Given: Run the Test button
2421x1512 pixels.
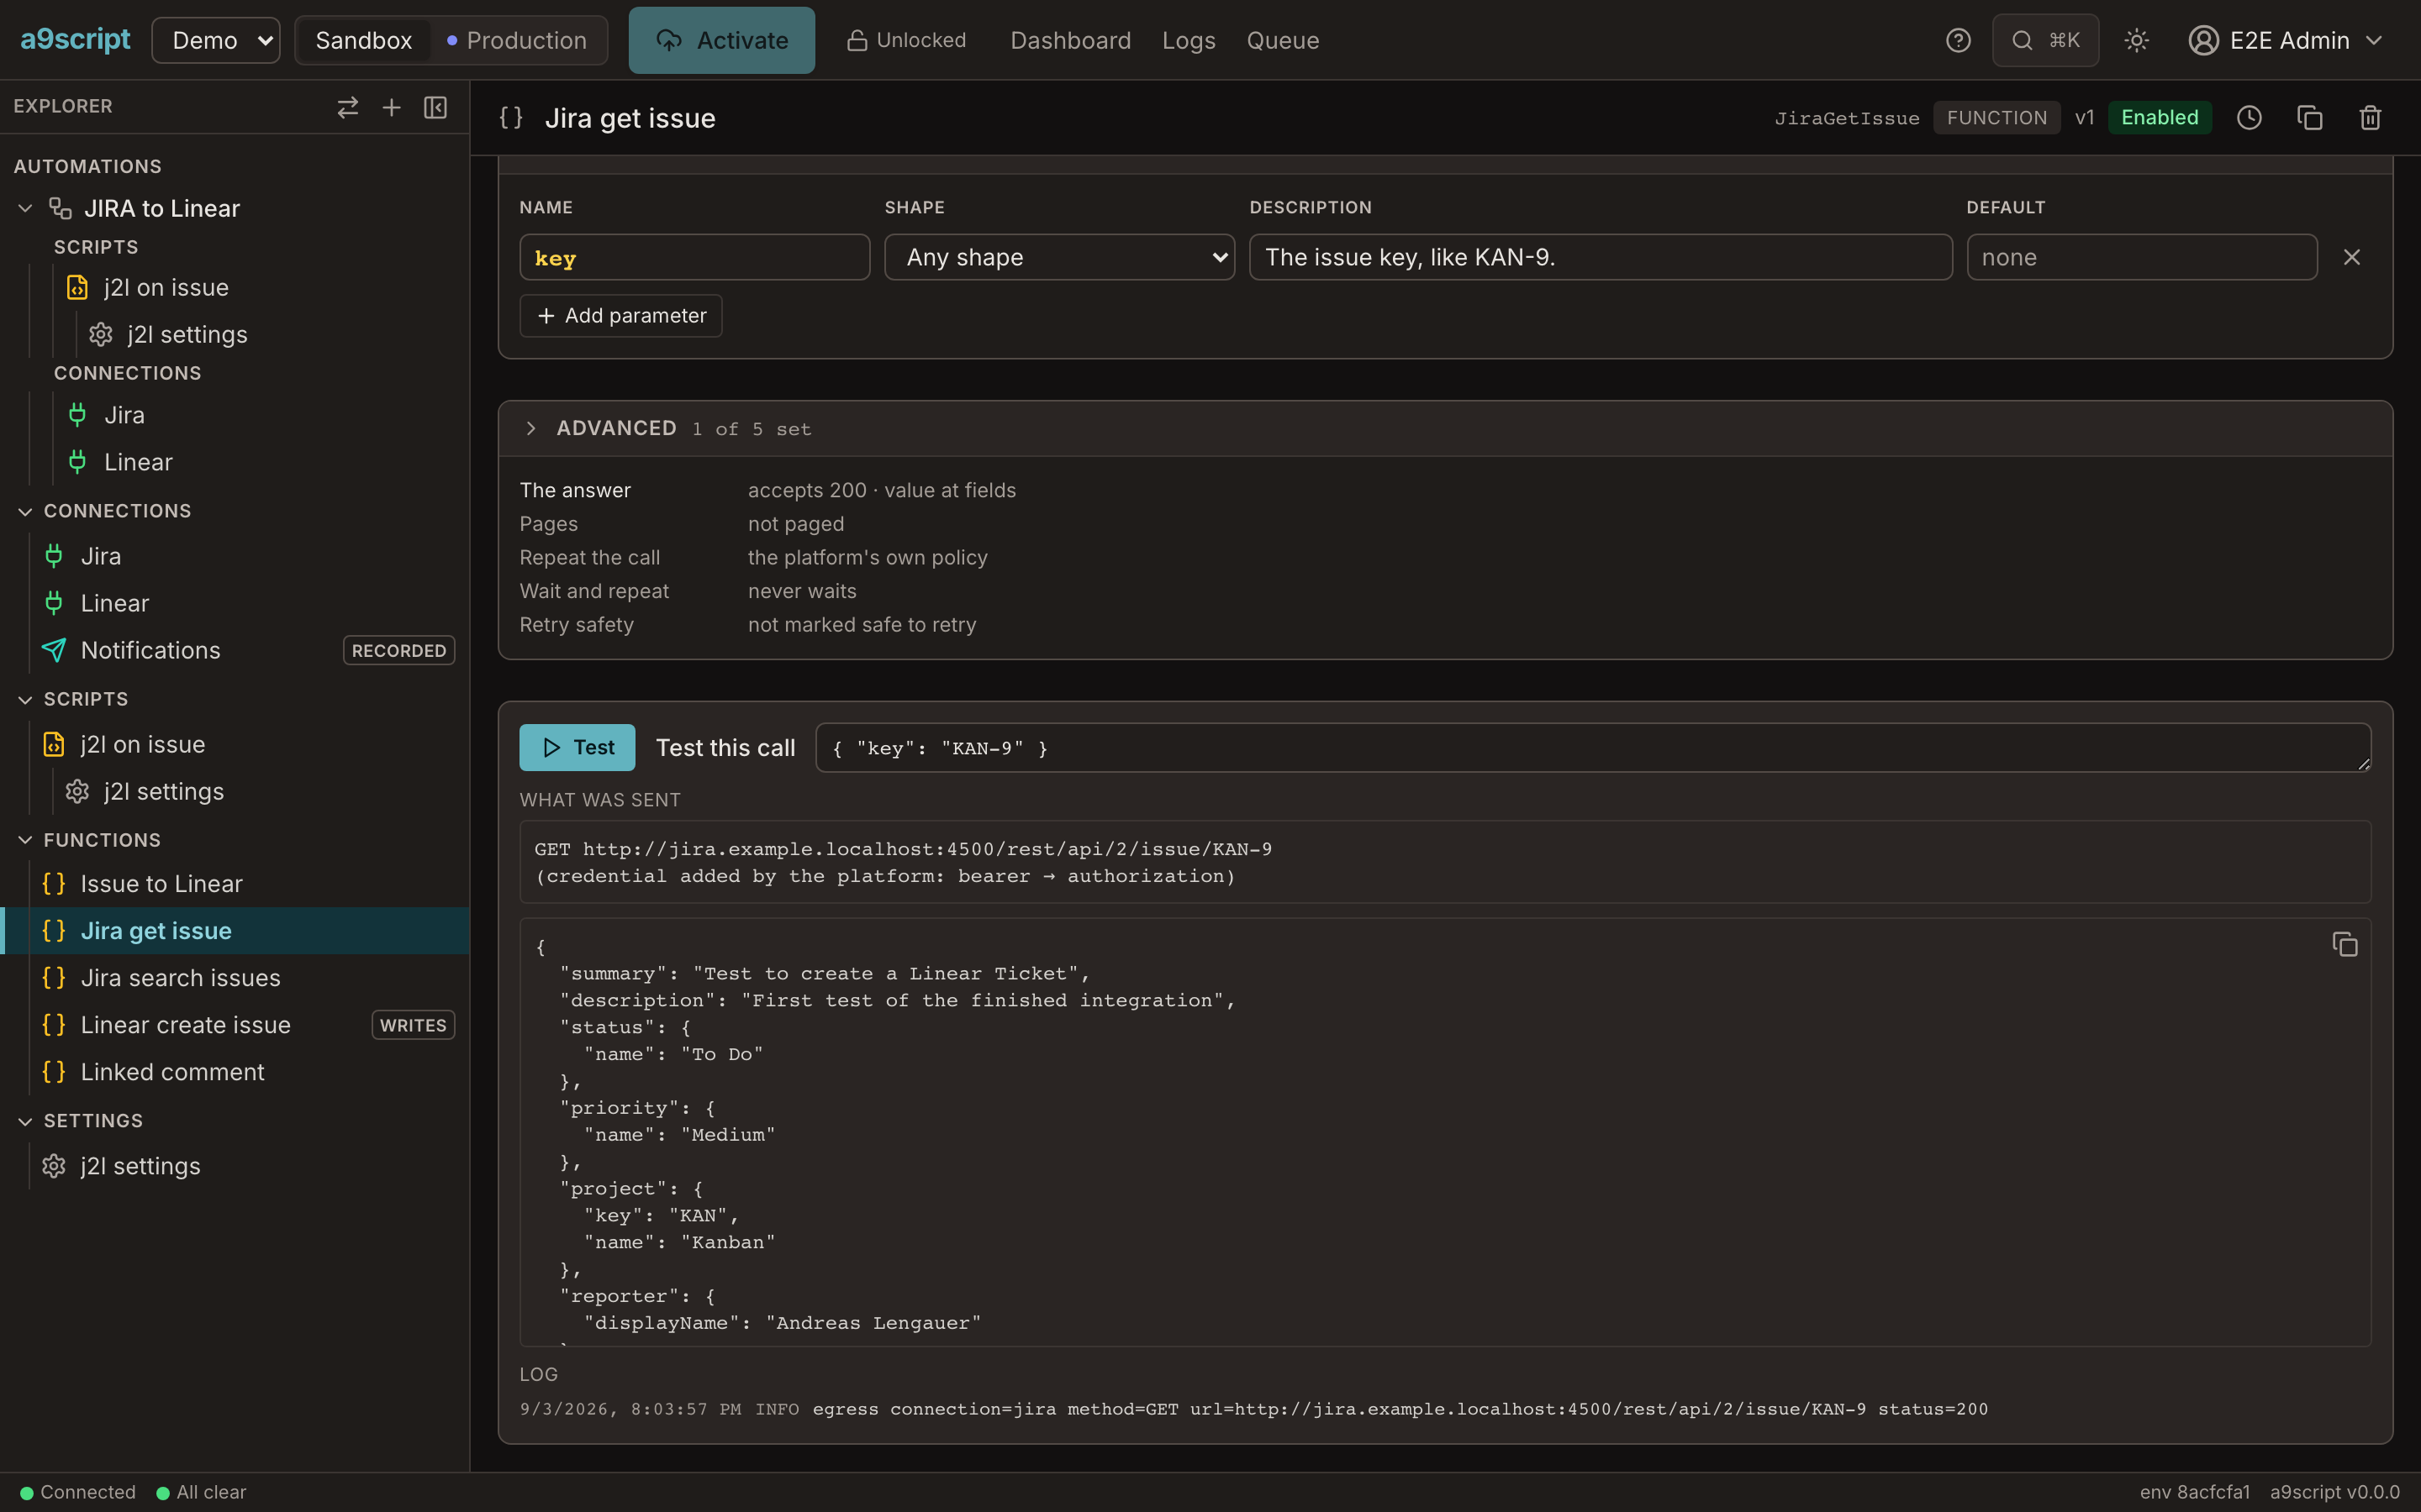Looking at the screenshot, I should click(578, 747).
